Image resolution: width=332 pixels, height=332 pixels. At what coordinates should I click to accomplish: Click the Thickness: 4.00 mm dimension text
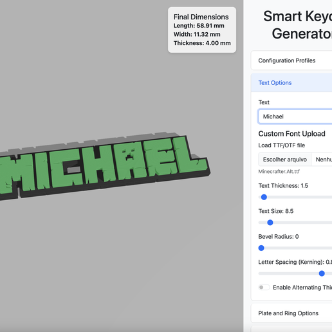(x=202, y=43)
